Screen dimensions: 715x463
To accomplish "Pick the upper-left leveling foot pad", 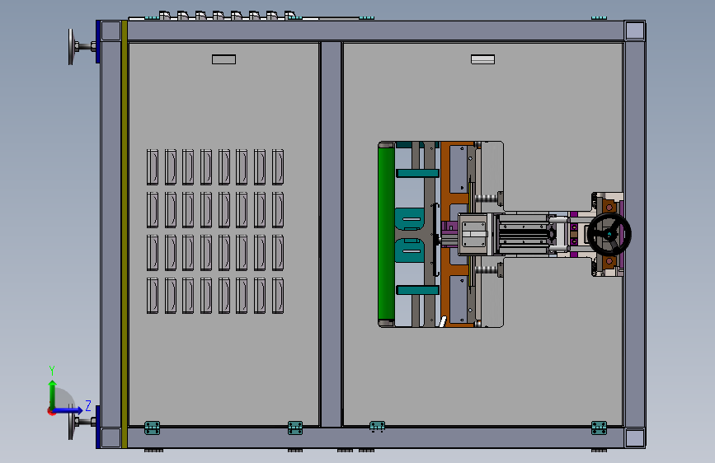I will [71, 46].
